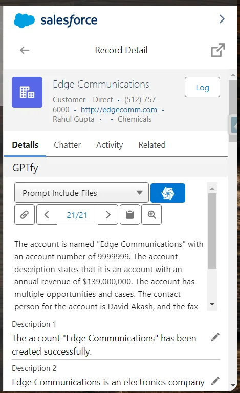Click the 21/21 response counter field
240x393 pixels.
coord(77,215)
